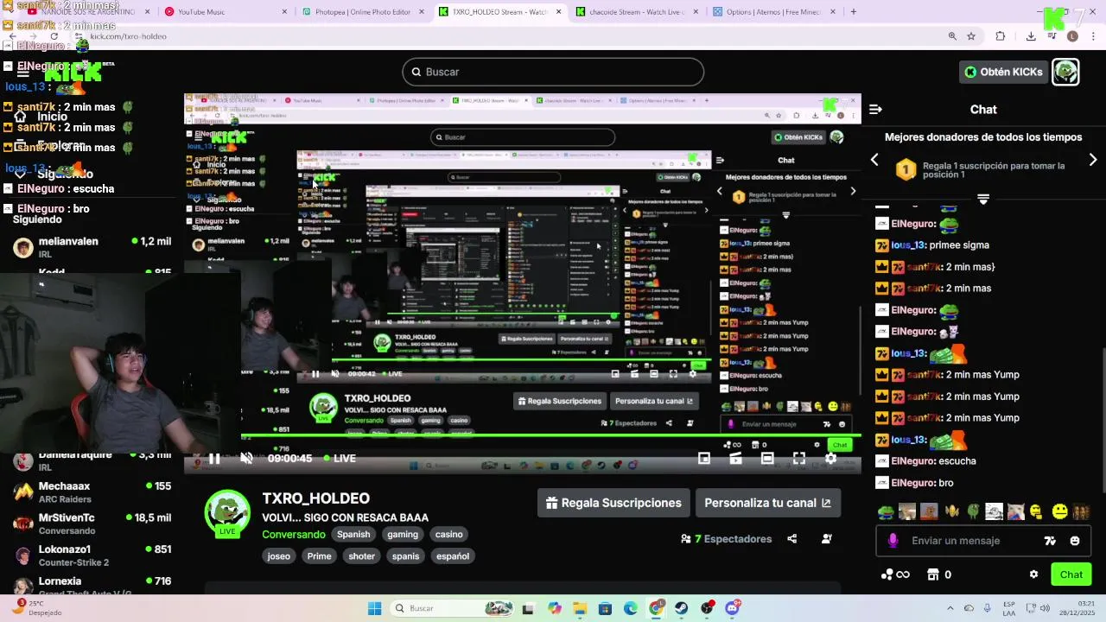Viewport: 1106px width, 622px height.
Task: Click the Kick search field
Action: tap(553, 72)
